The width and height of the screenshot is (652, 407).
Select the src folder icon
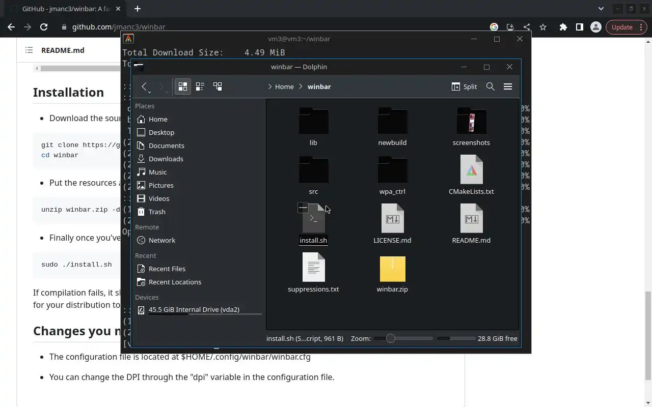click(x=313, y=169)
